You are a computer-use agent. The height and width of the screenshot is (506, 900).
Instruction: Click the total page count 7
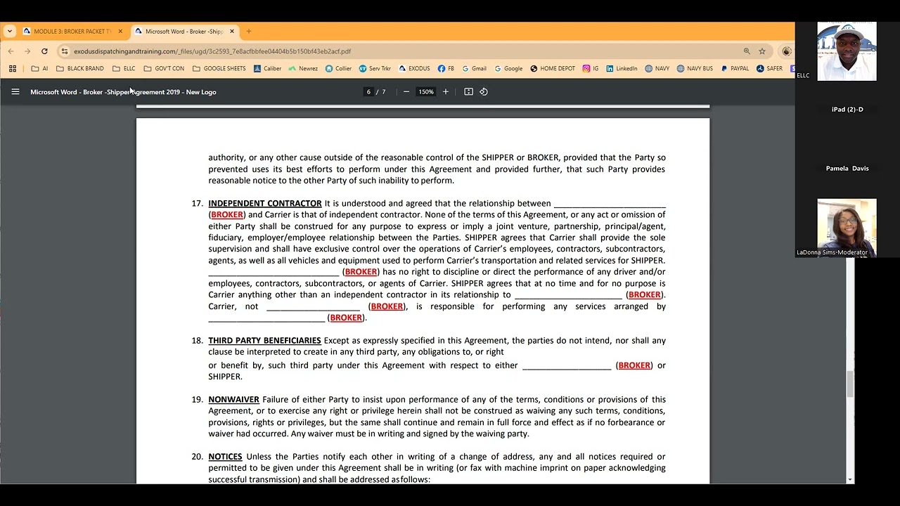[x=384, y=91]
